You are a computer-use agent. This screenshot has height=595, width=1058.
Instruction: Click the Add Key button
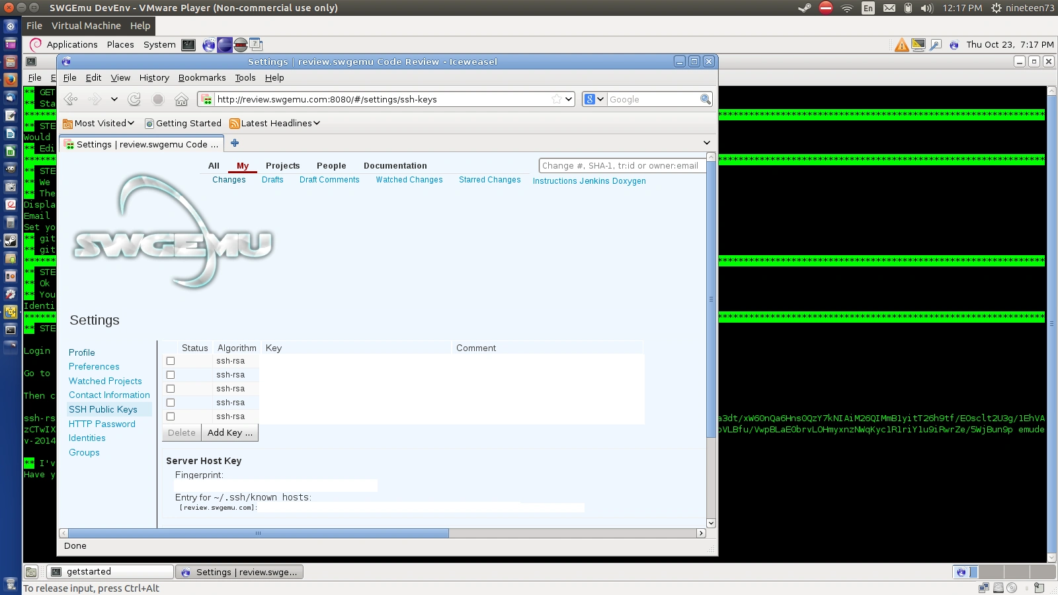229,433
